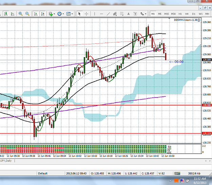This screenshot has height=185, width=212.
Task: Switch to M1 timeframe
Action: 153,14
